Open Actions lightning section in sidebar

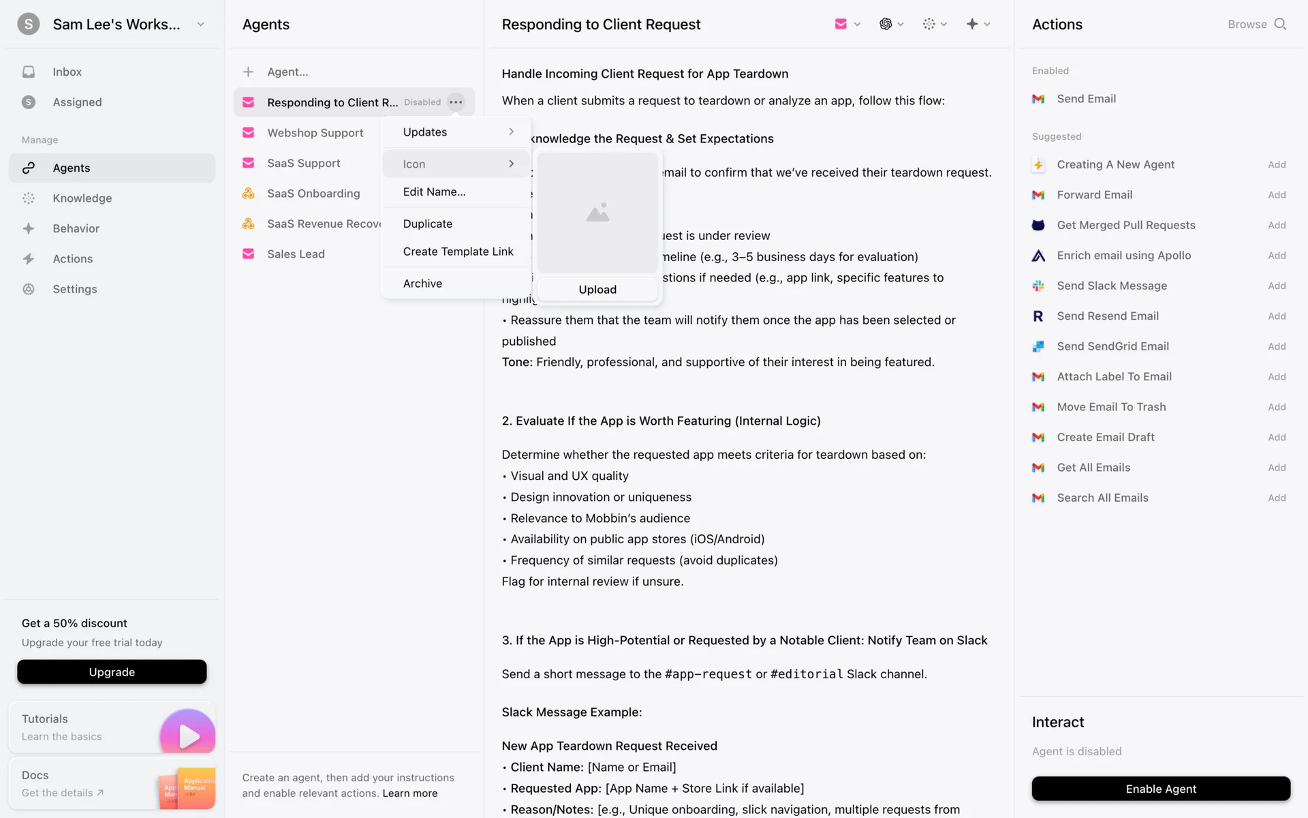72,259
